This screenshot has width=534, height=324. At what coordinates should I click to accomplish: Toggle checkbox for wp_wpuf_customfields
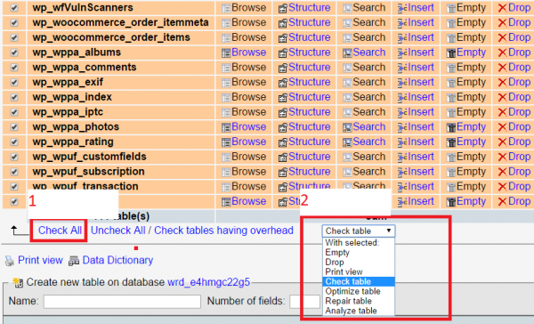point(14,157)
